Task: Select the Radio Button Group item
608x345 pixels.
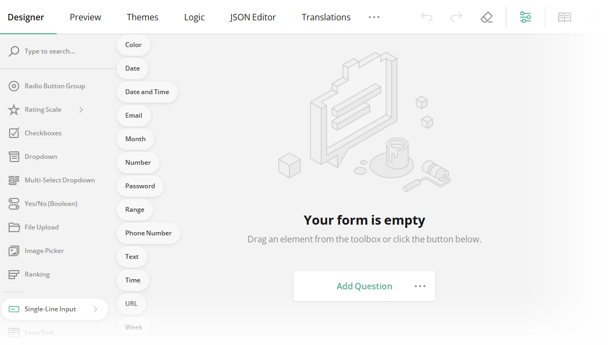Action: coord(55,86)
